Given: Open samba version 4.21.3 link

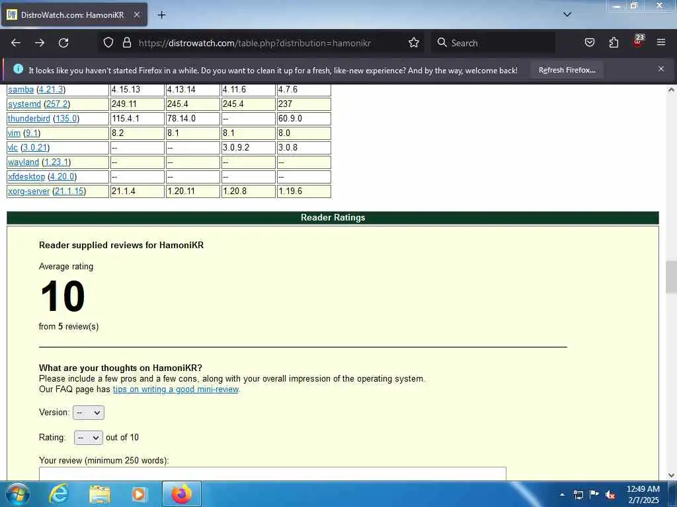Looking at the screenshot, I should tap(51, 90).
